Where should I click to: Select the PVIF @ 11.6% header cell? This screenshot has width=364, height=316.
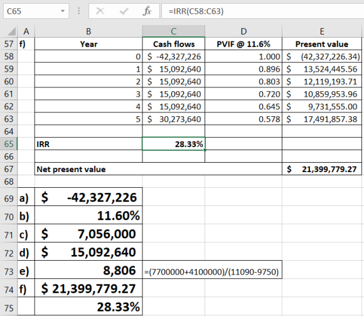(244, 44)
